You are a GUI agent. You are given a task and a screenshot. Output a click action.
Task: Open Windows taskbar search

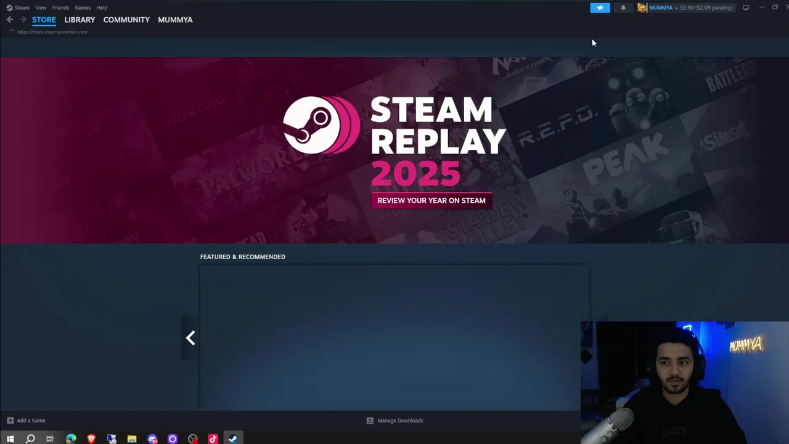click(x=30, y=439)
